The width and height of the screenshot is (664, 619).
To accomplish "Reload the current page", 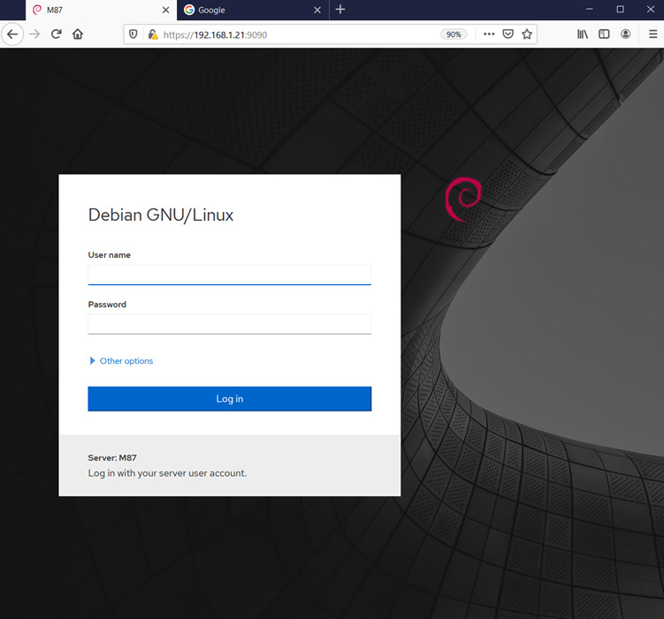I will (x=56, y=34).
